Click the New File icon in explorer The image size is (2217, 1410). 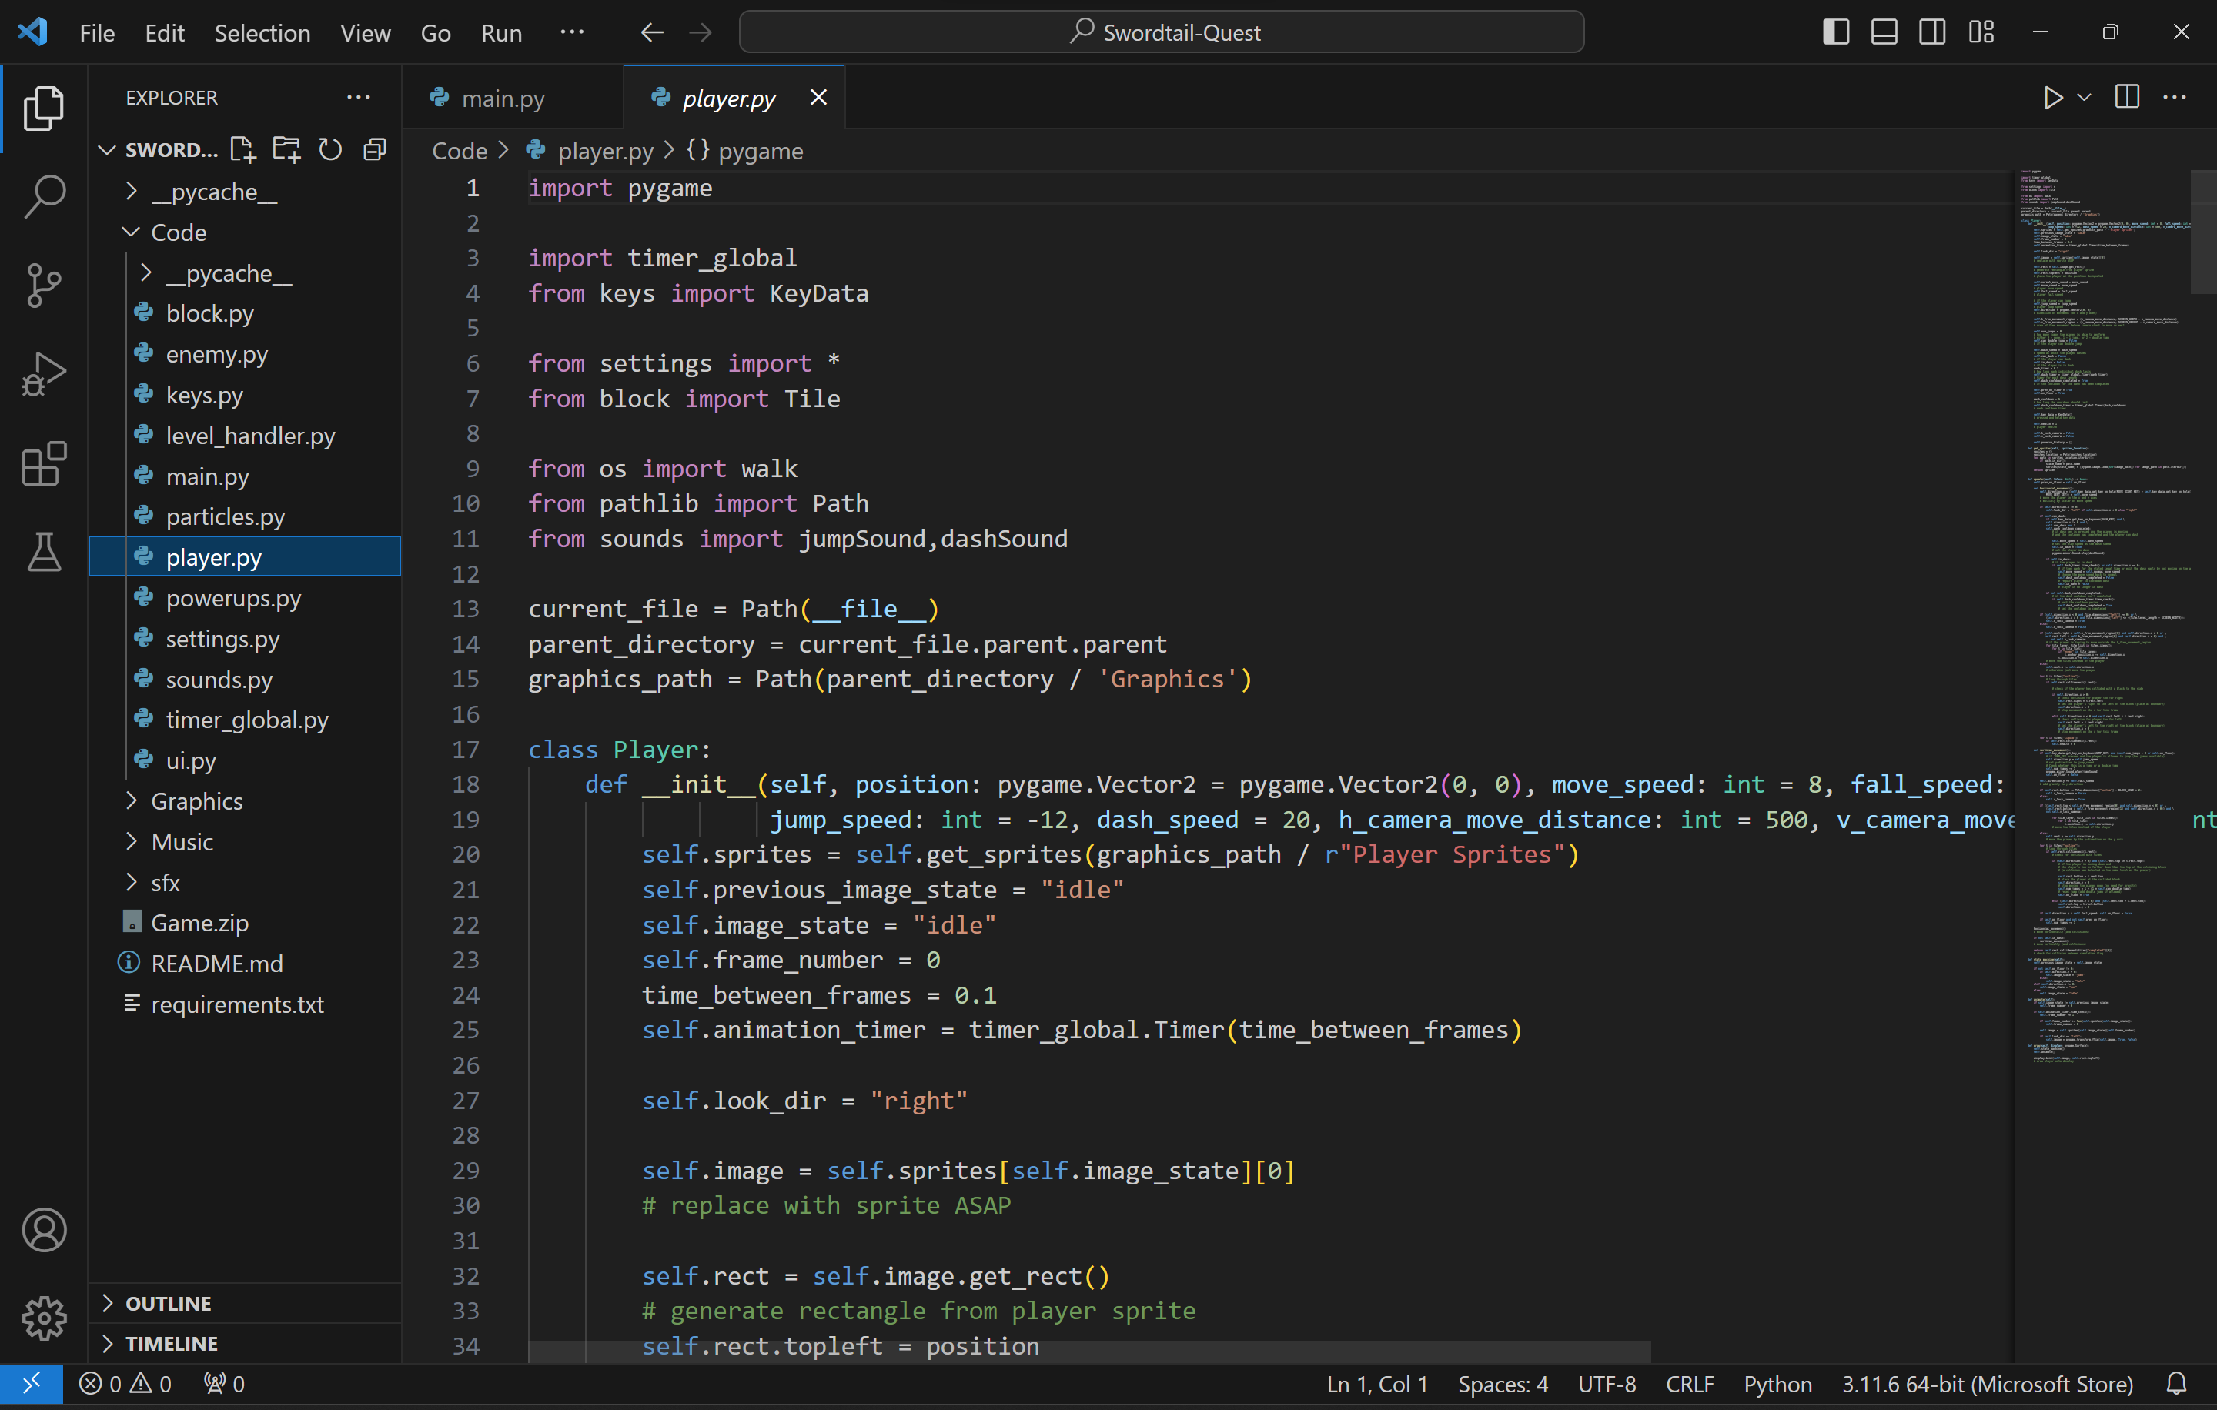[x=242, y=149]
